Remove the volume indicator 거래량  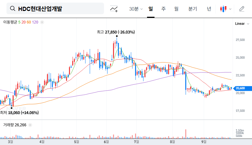click(30, 125)
